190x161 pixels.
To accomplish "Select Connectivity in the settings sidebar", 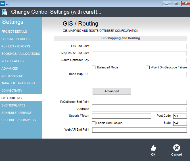I will [12, 91].
